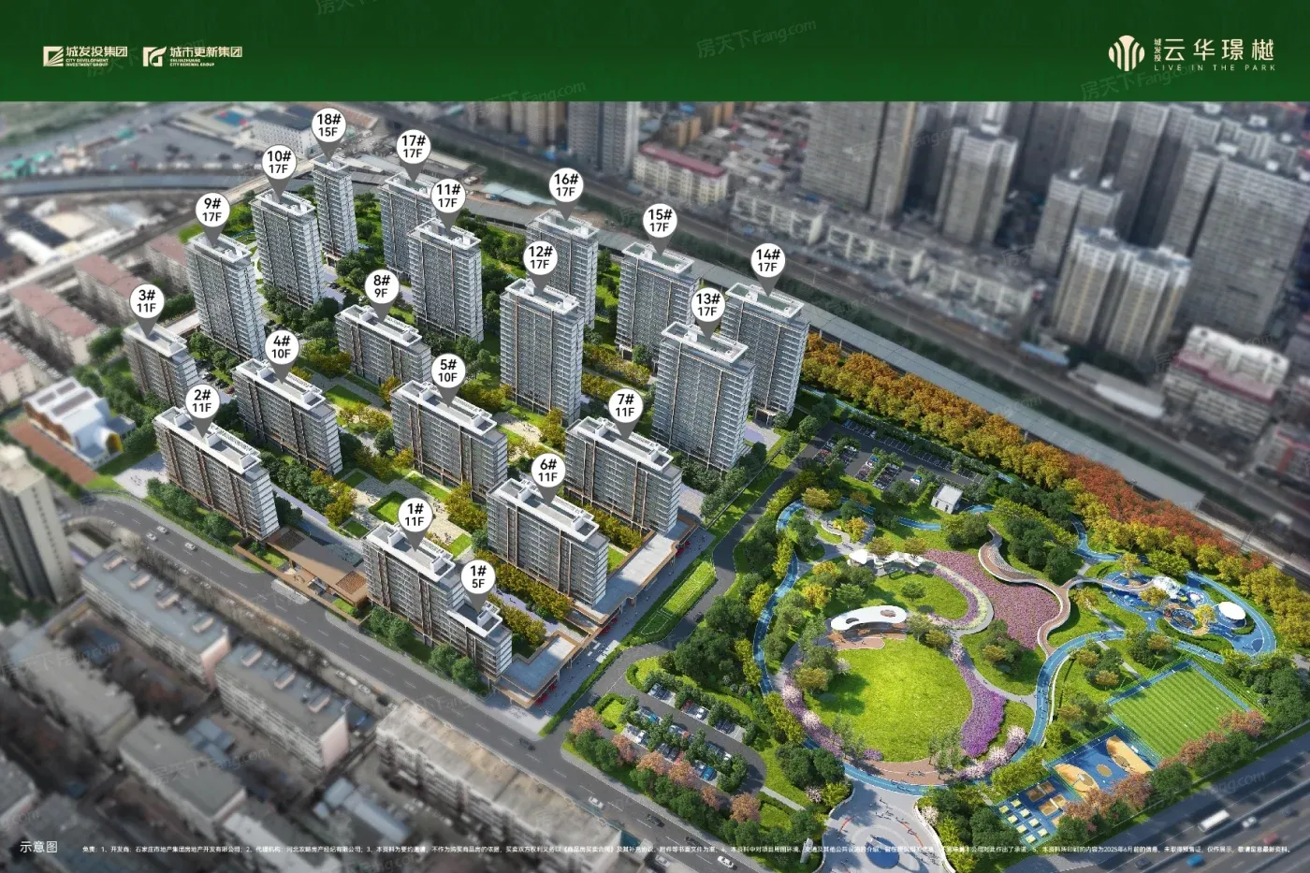The height and width of the screenshot is (873, 1310).
Task: Choose the 5# 10F building pin
Action: [448, 371]
